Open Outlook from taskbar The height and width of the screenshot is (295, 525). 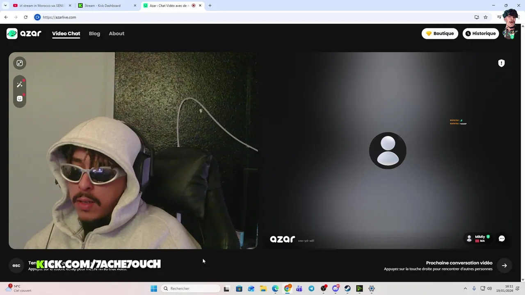(x=251, y=288)
